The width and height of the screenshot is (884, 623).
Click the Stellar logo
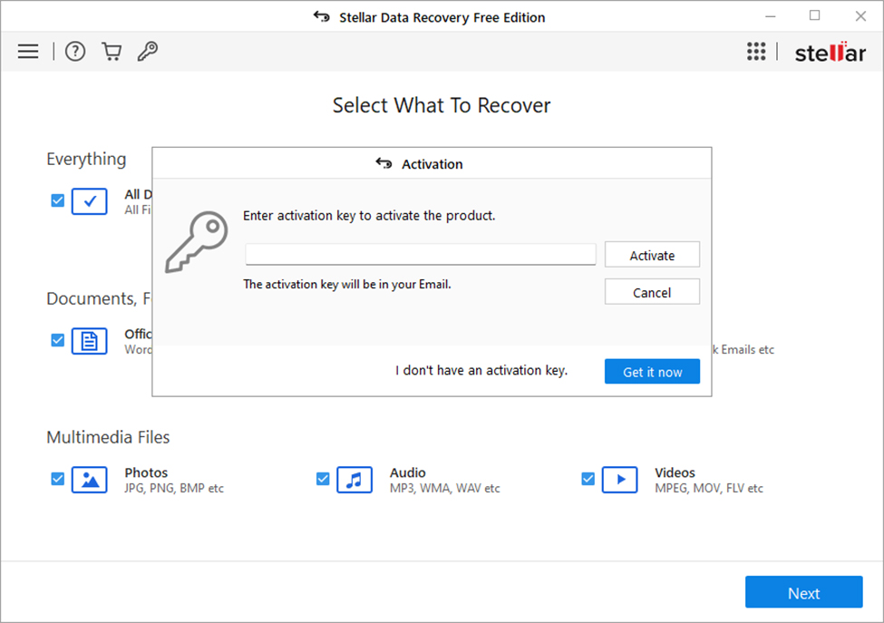(x=830, y=52)
